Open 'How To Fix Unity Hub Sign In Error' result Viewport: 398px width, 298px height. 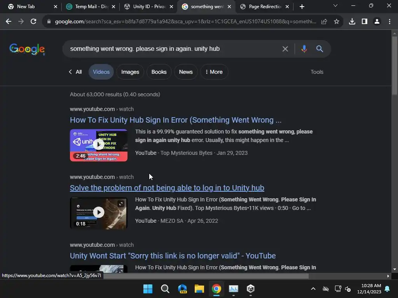[x=176, y=120]
